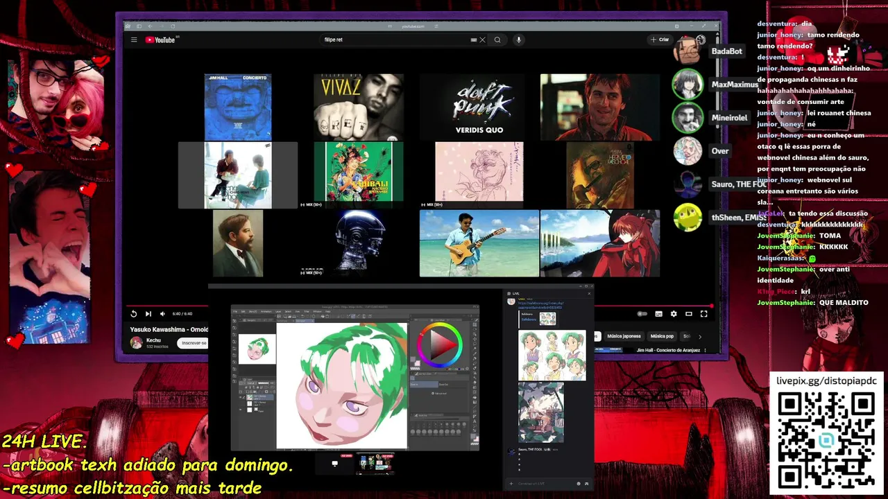Open 'Sauro, THE FOOL' participant avatar
This screenshot has height=499, width=888.
coord(688,184)
